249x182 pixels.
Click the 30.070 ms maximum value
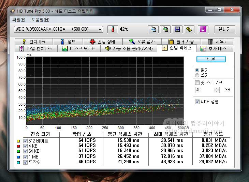[x=172, y=145]
